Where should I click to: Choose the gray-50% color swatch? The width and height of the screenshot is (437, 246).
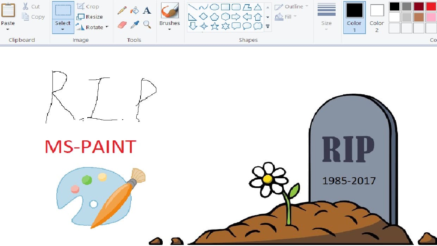tap(407, 6)
